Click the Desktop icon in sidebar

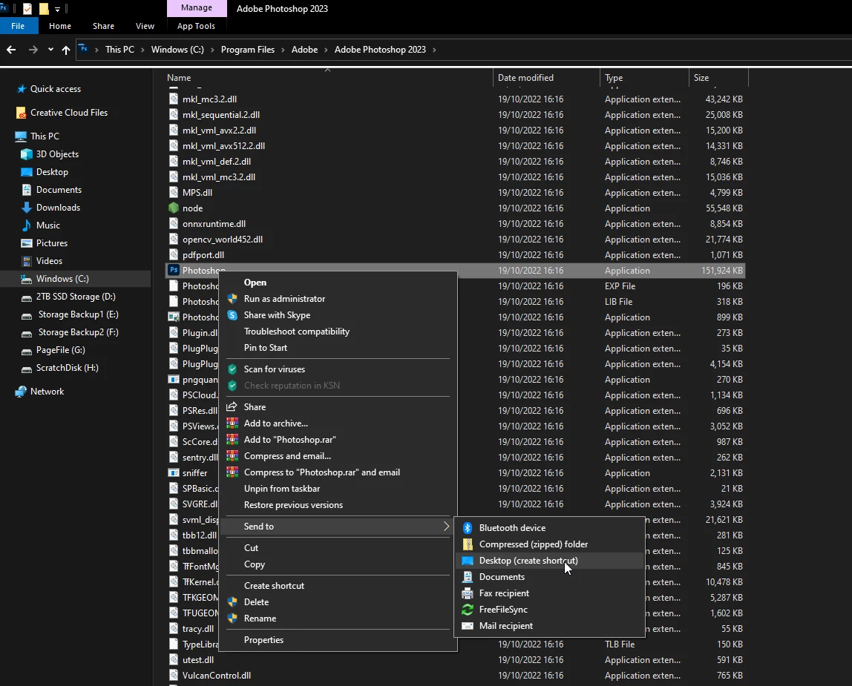coord(27,172)
